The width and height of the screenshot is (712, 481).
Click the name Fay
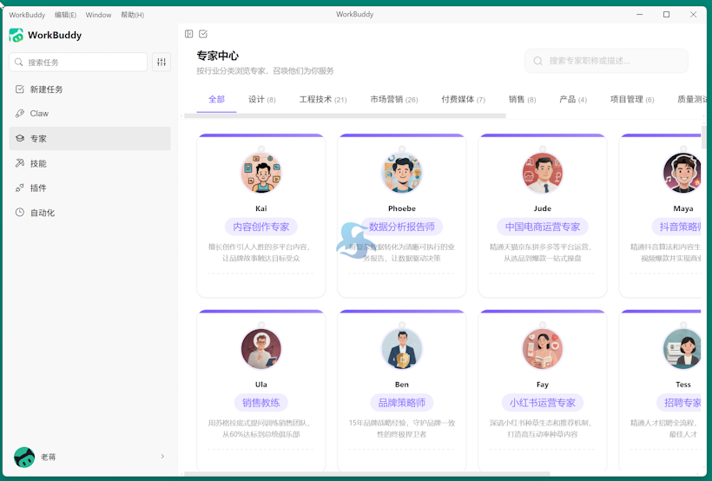click(543, 385)
